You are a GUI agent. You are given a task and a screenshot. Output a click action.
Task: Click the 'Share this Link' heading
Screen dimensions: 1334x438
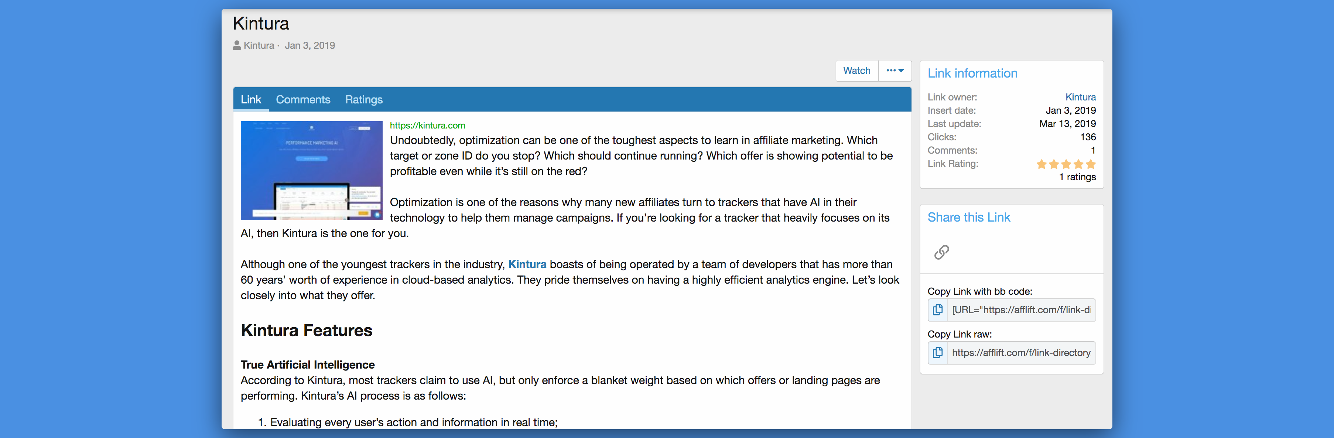point(968,218)
